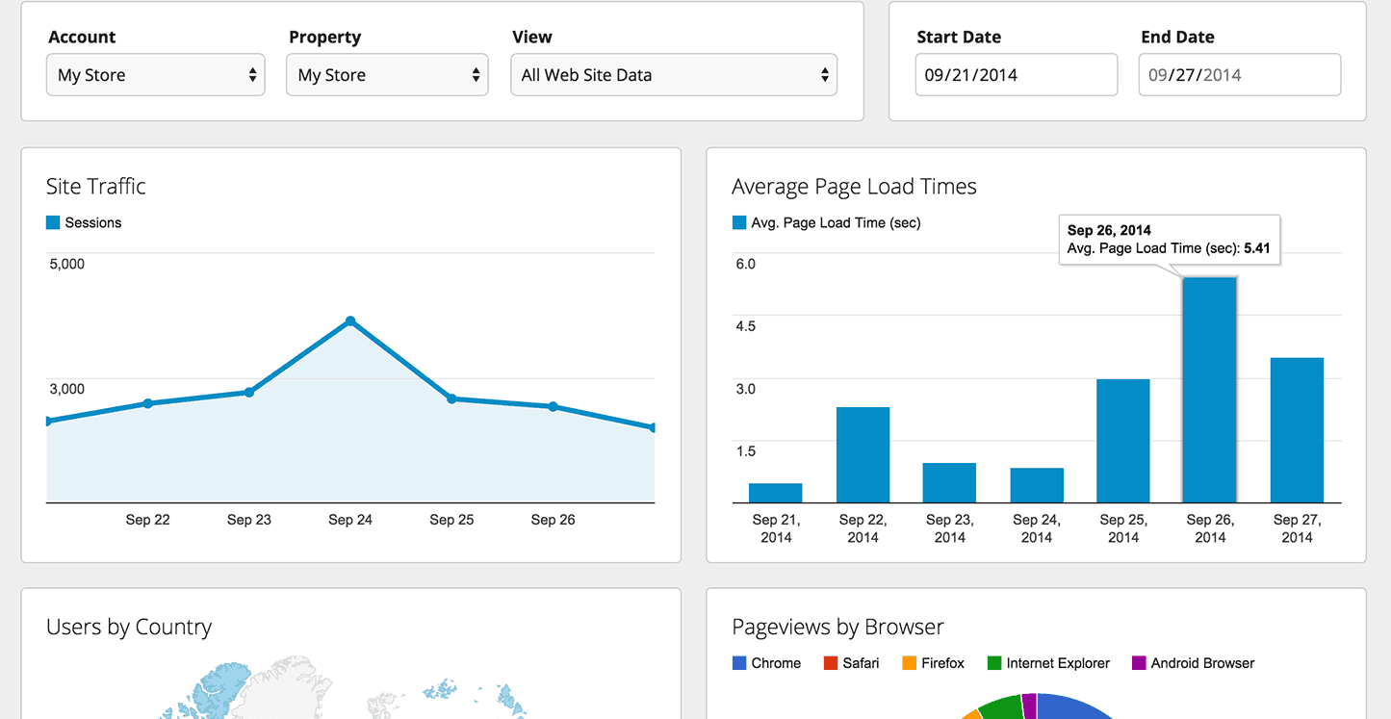1391x719 pixels.
Task: Open the Property dropdown
Action: [387, 75]
